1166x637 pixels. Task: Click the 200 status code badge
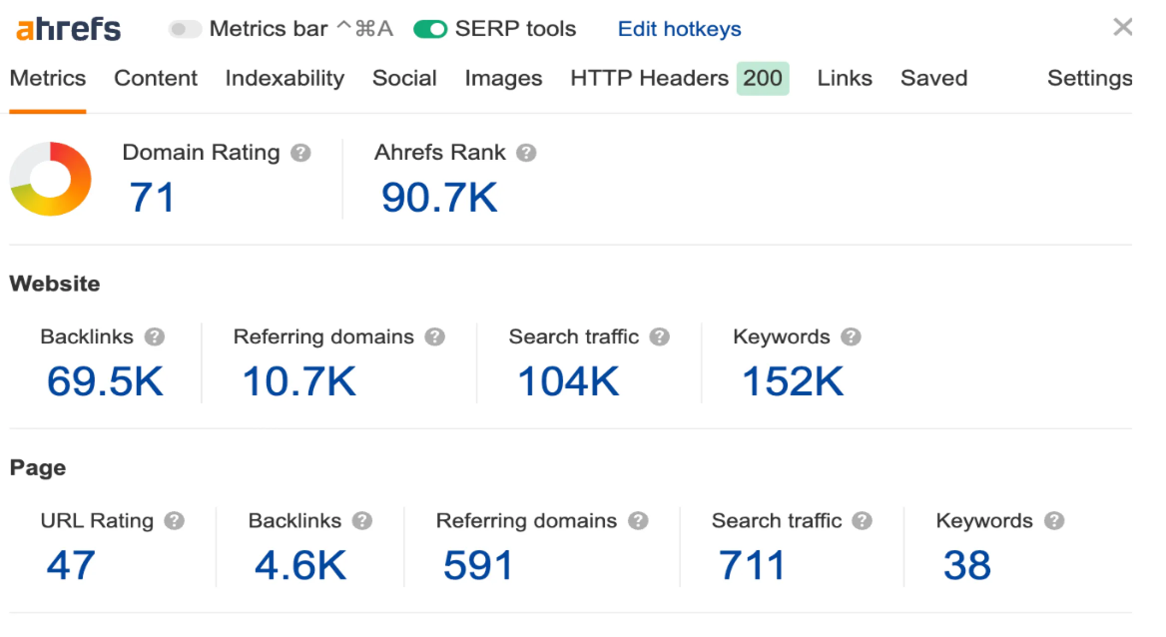tap(763, 78)
